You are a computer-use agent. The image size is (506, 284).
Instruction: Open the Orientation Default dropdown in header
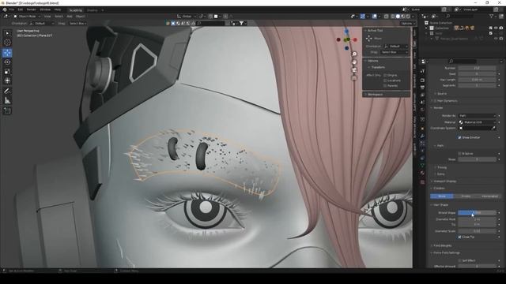[41, 23]
